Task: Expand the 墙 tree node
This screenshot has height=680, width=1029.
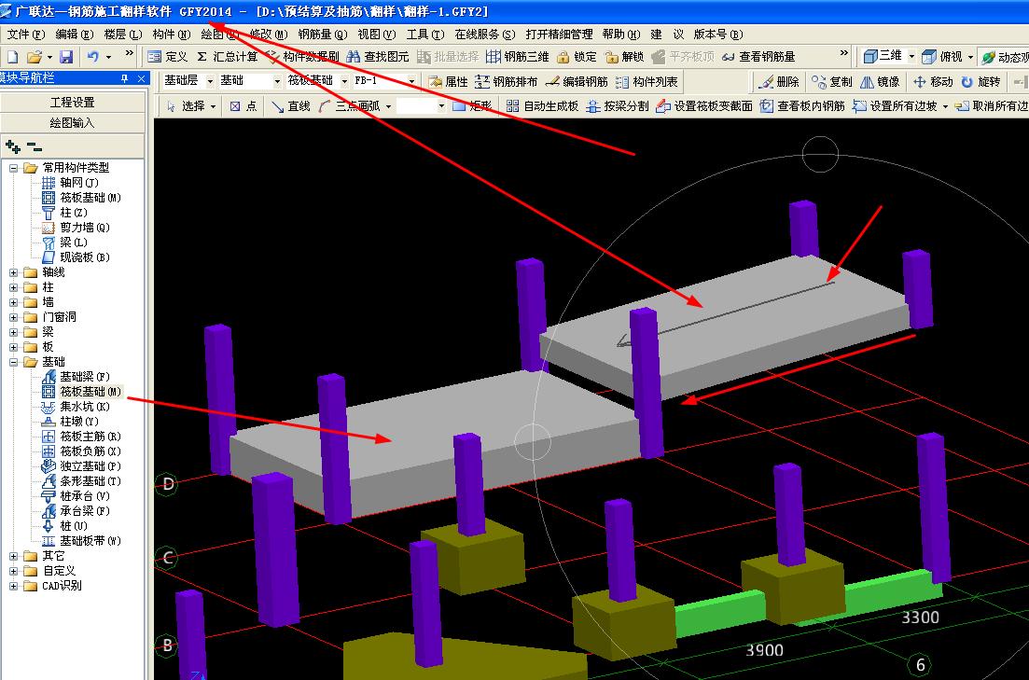Action: tap(13, 302)
